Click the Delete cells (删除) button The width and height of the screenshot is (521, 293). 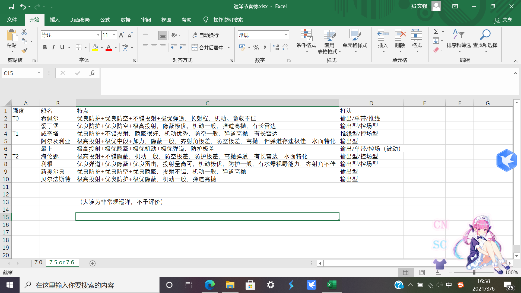click(x=400, y=41)
